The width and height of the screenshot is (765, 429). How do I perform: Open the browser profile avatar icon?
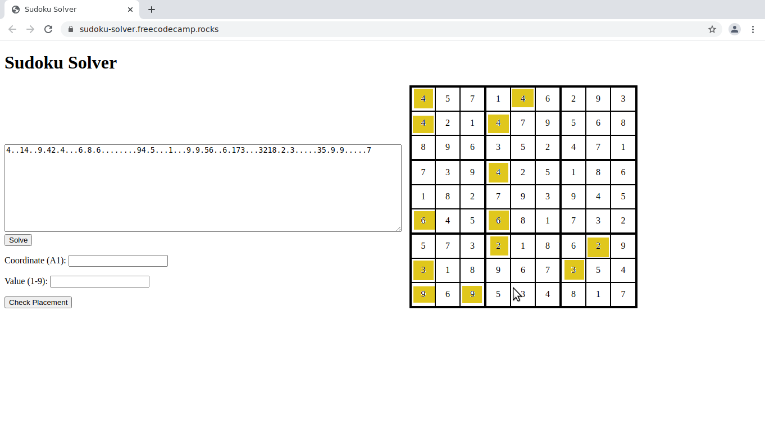[734, 29]
